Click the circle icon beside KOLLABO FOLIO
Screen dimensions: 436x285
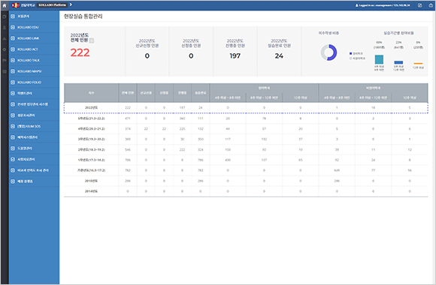pyautogui.click(x=13, y=82)
